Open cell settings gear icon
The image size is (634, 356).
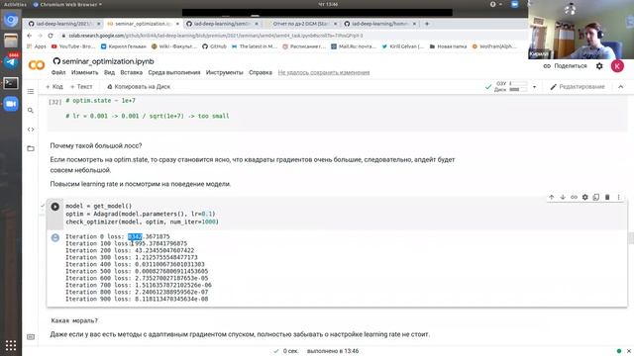(584, 197)
